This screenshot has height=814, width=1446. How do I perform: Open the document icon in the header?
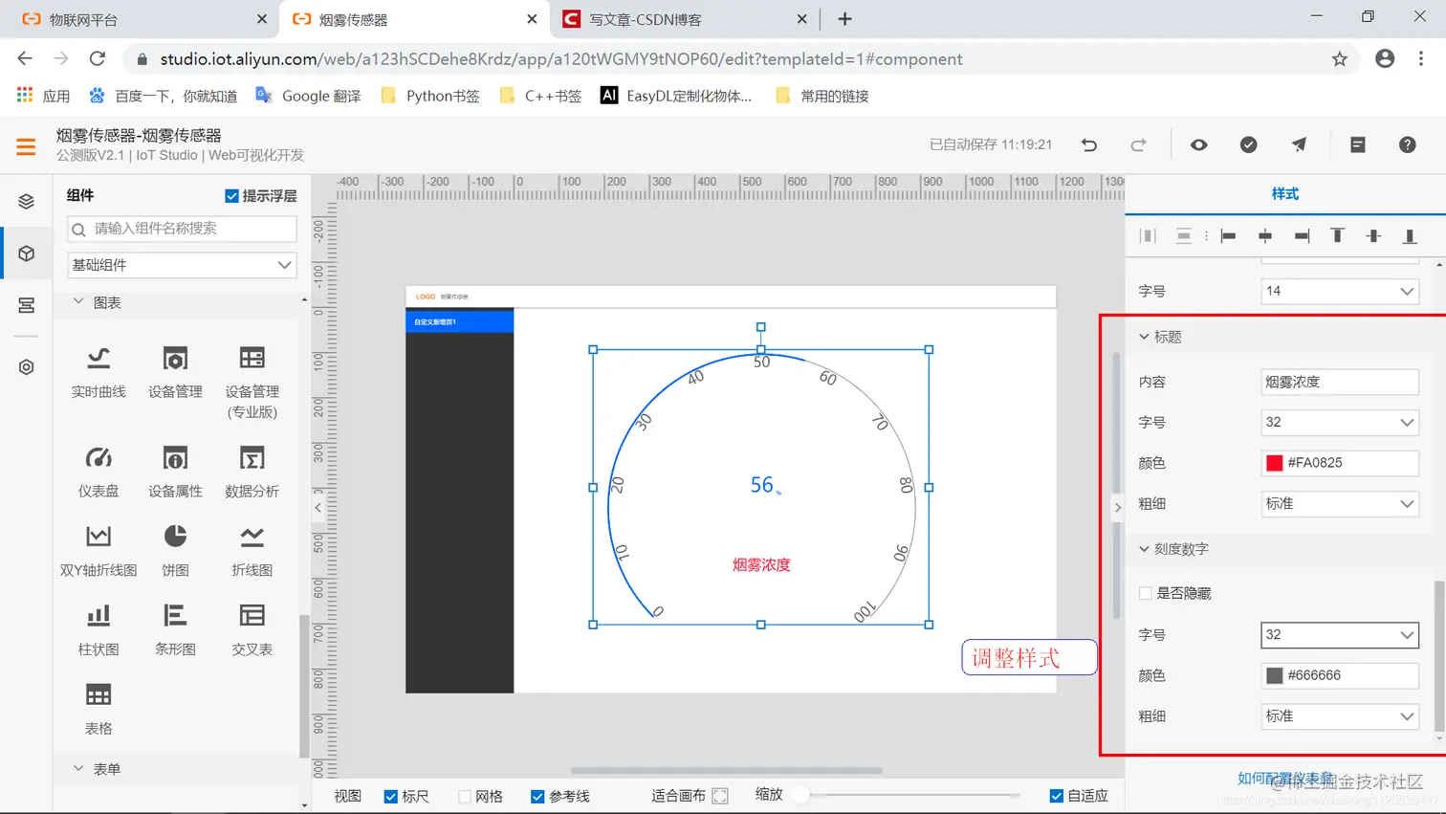pyautogui.click(x=1357, y=144)
